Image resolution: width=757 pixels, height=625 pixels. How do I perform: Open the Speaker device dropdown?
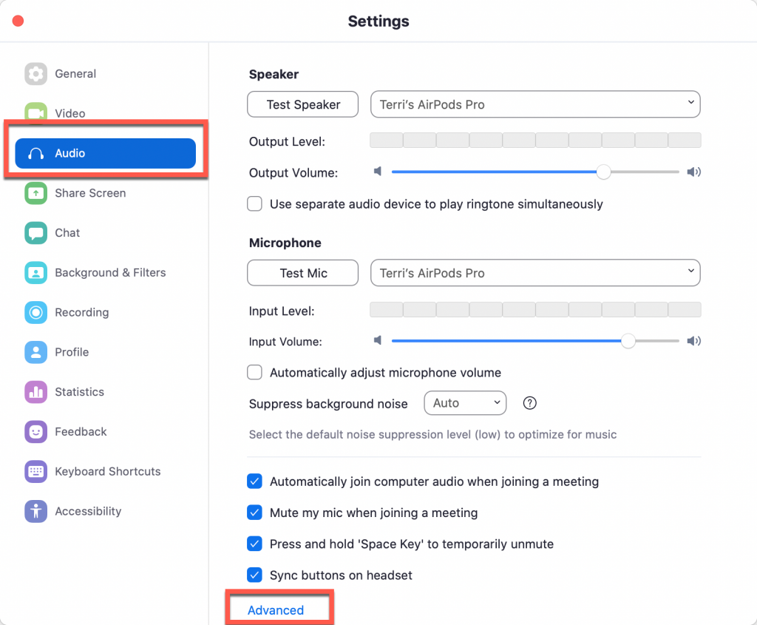point(535,104)
